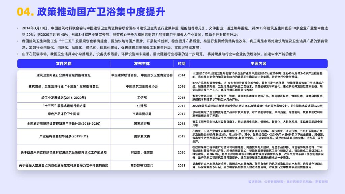Click the slide title 政策推动国产卫浴集中度提升
This screenshot has width=345, height=194.
101,12
